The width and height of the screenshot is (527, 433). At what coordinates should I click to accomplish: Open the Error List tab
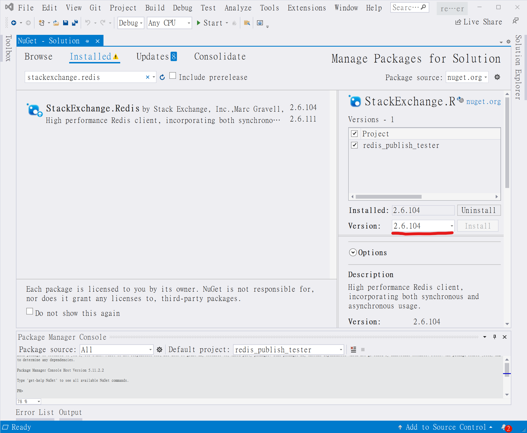[x=35, y=412]
